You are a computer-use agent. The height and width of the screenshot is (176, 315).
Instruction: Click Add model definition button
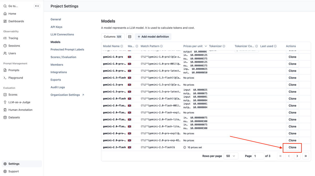pos(153,37)
